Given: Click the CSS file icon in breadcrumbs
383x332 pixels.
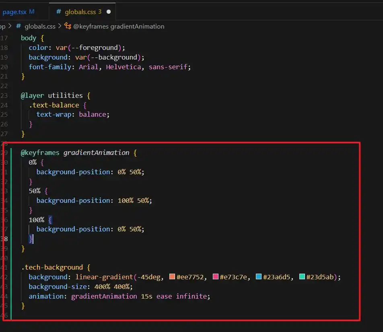Looking at the screenshot, I should point(18,26).
